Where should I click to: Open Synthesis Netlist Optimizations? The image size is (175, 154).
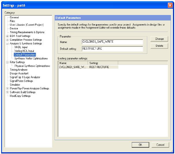pyautogui.click(x=31, y=59)
